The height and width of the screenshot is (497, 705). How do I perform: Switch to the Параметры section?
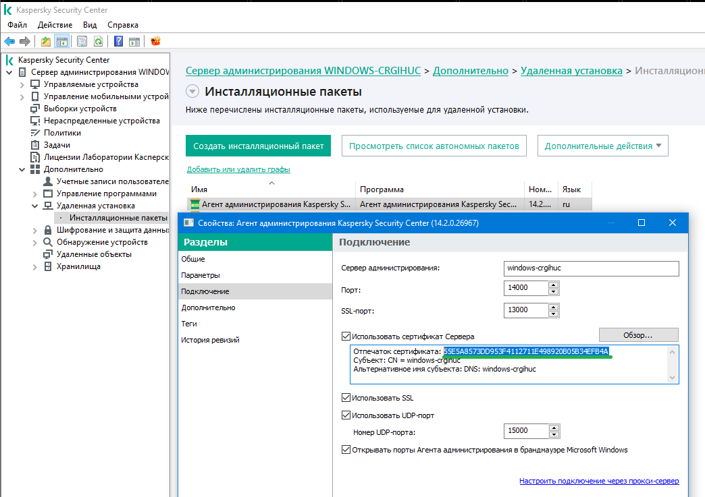click(201, 275)
